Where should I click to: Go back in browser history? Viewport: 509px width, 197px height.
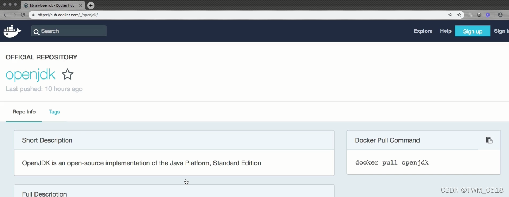[x=5, y=15]
